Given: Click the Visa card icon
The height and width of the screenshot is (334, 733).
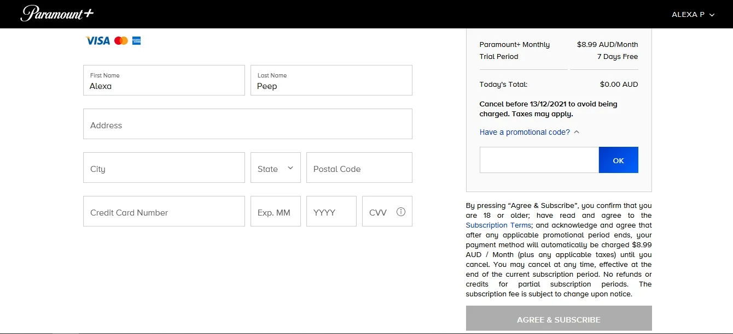Looking at the screenshot, I should (x=98, y=40).
